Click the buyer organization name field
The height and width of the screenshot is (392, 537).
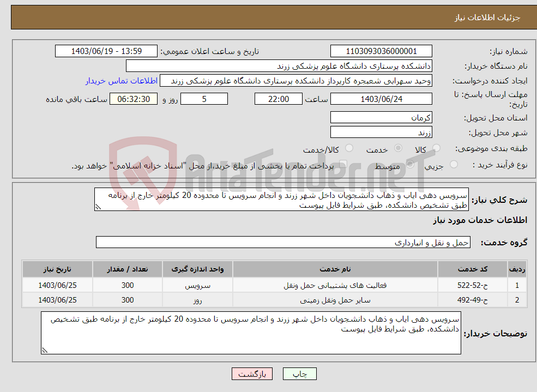tap(279, 66)
